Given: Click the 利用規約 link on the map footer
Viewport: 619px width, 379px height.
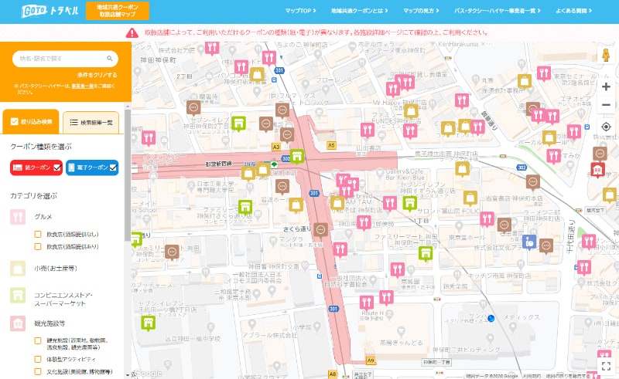Looking at the screenshot, I should click(x=532, y=376).
